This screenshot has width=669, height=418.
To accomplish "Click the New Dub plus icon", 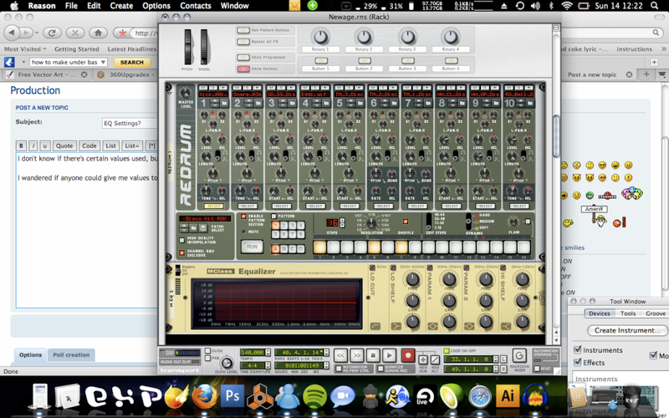I will point(423,360).
